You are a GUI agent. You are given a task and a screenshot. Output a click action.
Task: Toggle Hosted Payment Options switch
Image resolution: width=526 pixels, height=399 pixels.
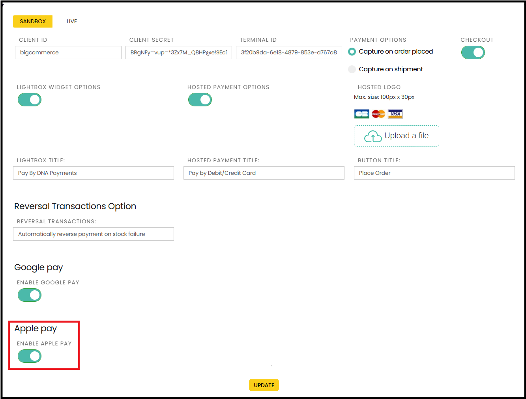tap(200, 100)
